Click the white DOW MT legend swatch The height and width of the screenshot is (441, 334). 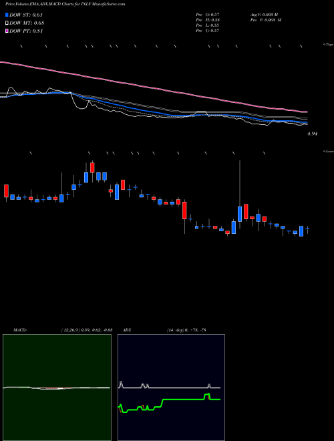coord(7,23)
